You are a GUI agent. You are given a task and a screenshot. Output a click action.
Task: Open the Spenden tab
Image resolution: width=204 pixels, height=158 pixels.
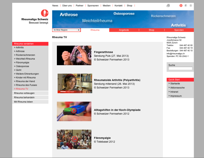(179, 30)
